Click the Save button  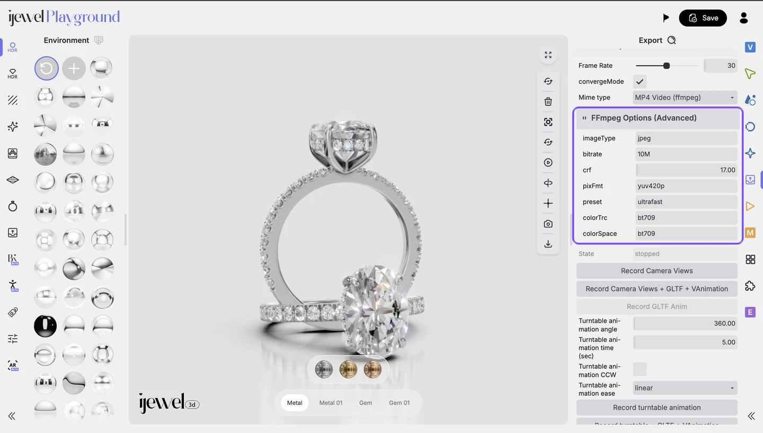[x=703, y=18]
